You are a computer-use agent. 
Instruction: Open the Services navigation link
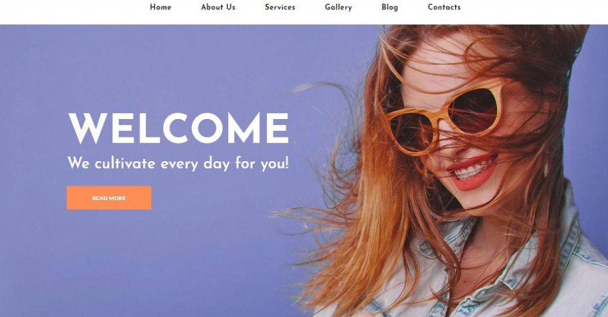click(280, 7)
